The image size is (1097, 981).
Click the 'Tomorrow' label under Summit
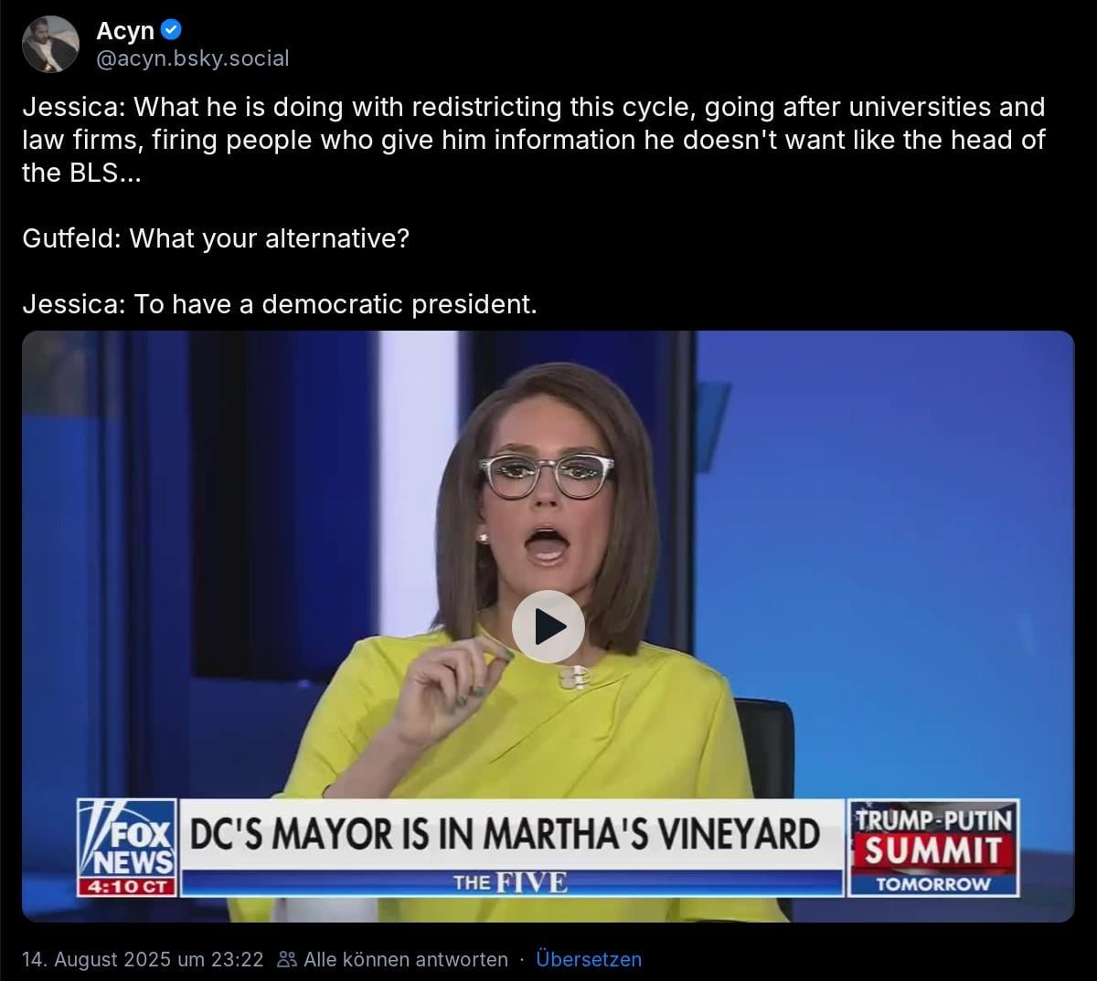933,884
